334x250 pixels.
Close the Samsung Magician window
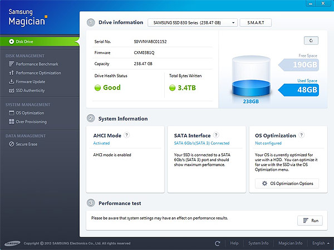[x=323, y=3]
